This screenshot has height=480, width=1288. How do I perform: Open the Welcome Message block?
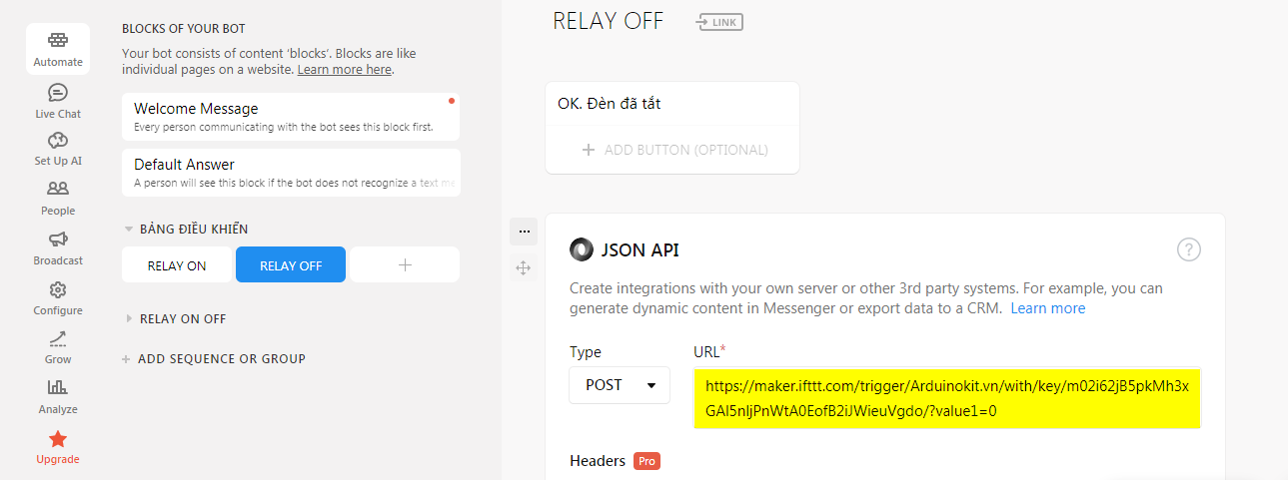coord(290,117)
